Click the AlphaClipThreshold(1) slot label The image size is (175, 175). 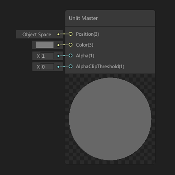100,66
